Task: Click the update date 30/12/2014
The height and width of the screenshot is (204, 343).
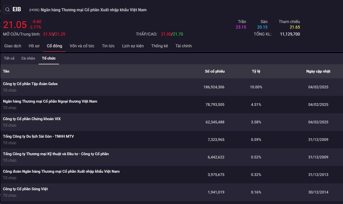Action: (318, 192)
